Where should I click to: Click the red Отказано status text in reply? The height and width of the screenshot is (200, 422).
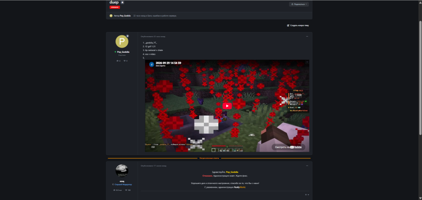point(208,176)
